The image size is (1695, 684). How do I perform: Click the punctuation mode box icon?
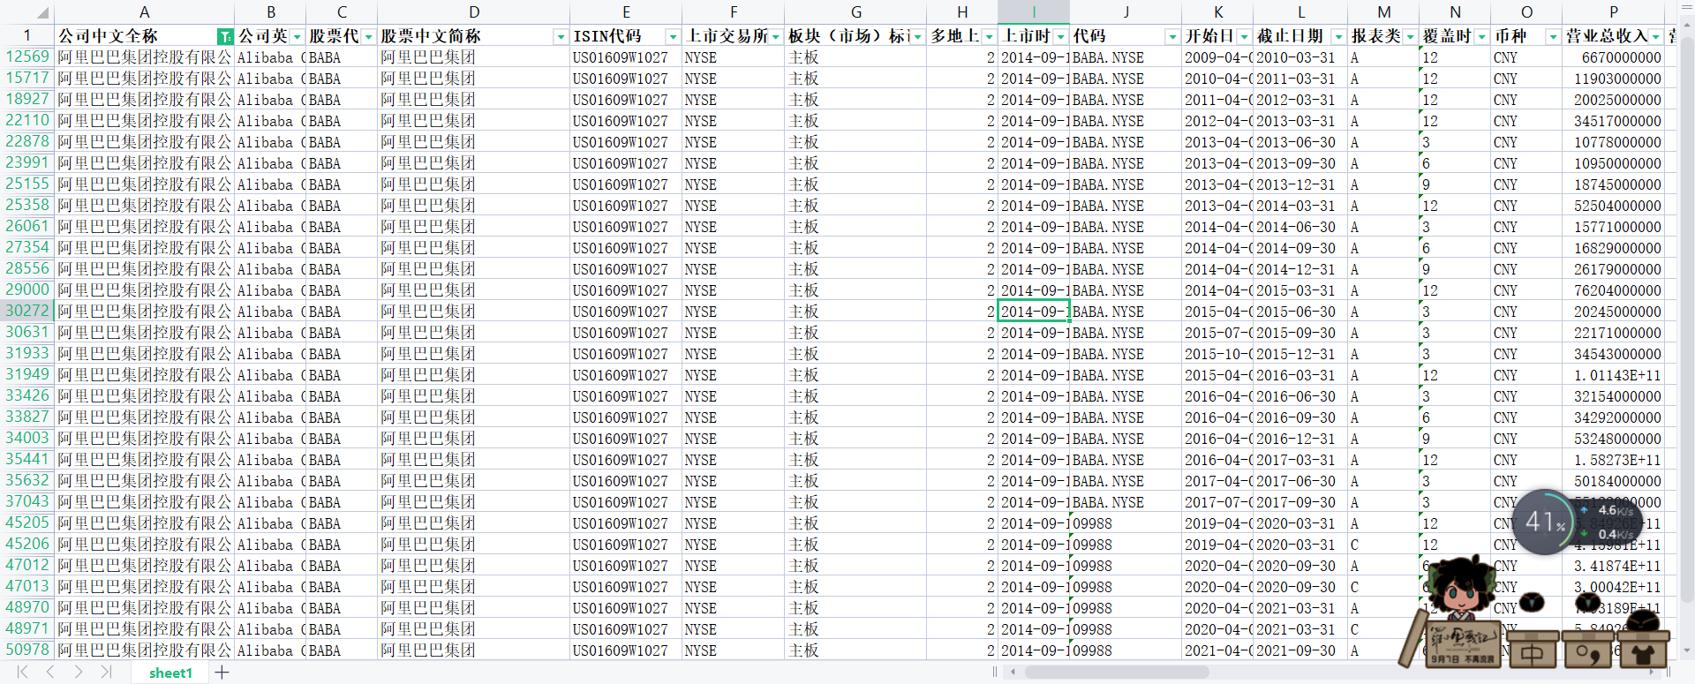coord(1587,652)
